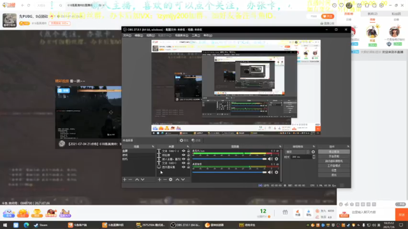
Task: Open the Edit menu in OBS
Action: click(x=138, y=36)
